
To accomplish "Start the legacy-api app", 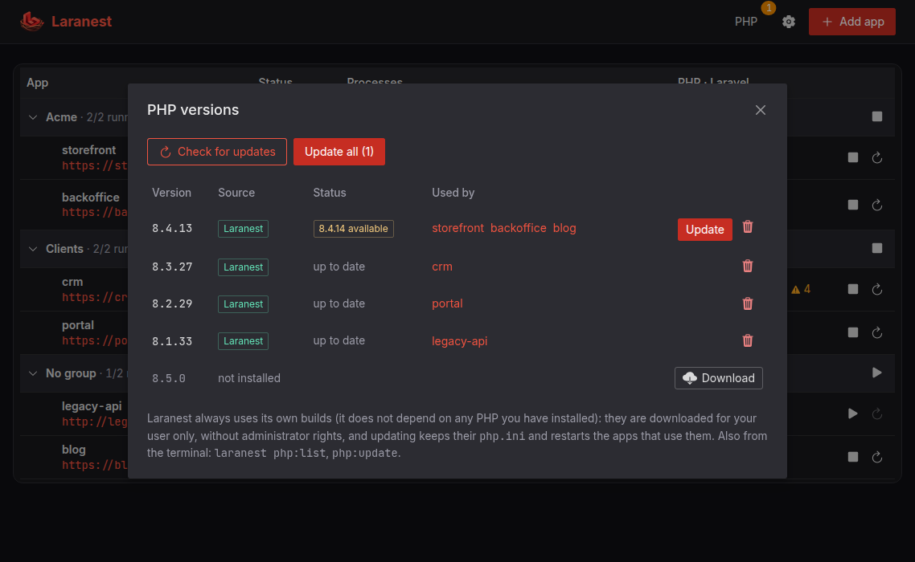I will pyautogui.click(x=852, y=413).
